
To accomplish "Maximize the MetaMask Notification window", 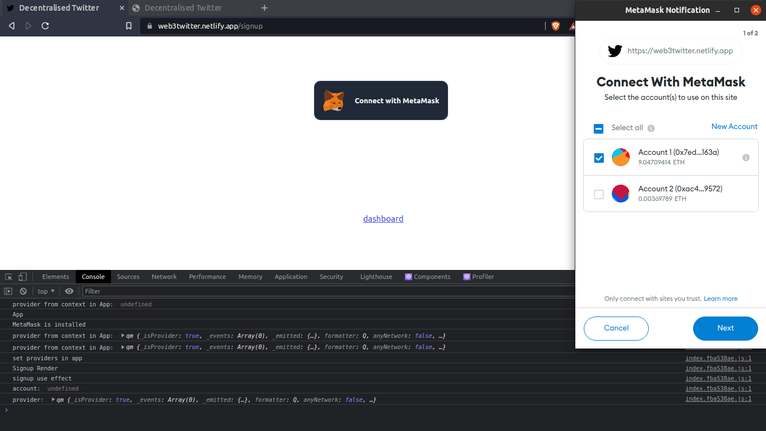I will coord(737,10).
